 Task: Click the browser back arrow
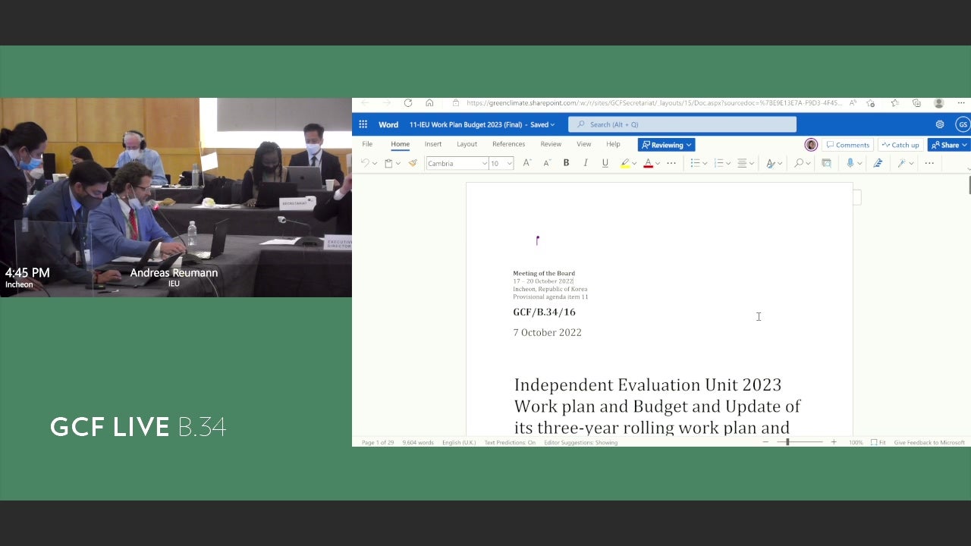pyautogui.click(x=365, y=103)
